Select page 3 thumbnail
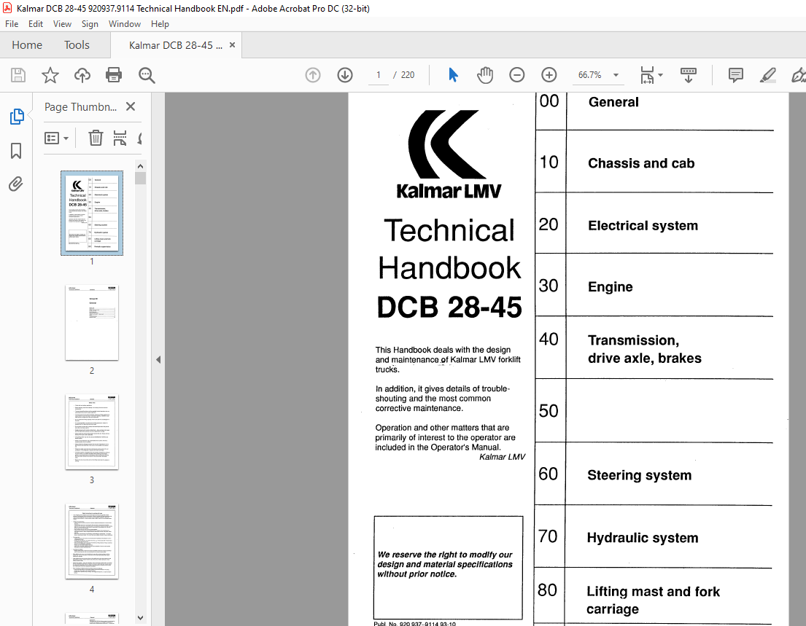Image resolution: width=806 pixels, height=626 pixels. [92, 432]
